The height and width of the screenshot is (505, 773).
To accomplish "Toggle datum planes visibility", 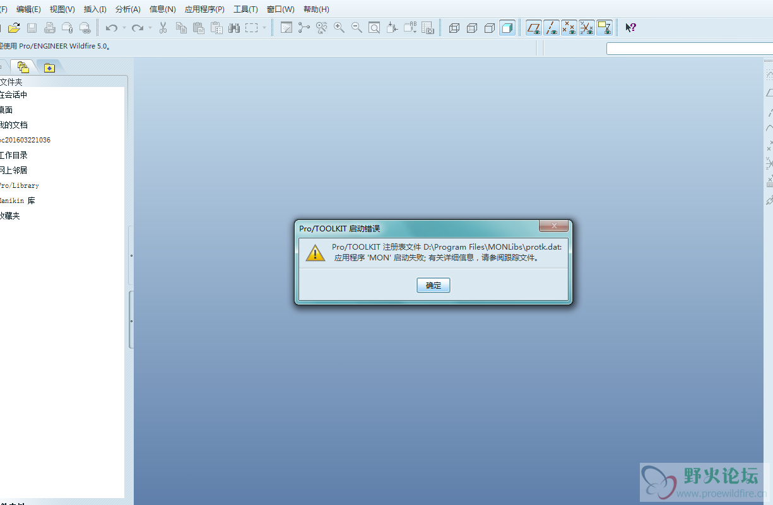I will click(x=534, y=28).
